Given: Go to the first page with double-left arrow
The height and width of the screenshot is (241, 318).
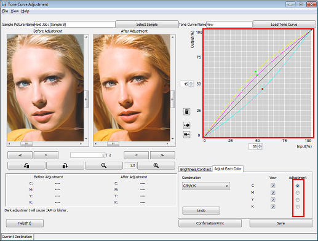Looking at the screenshot, I should tap(20, 155).
